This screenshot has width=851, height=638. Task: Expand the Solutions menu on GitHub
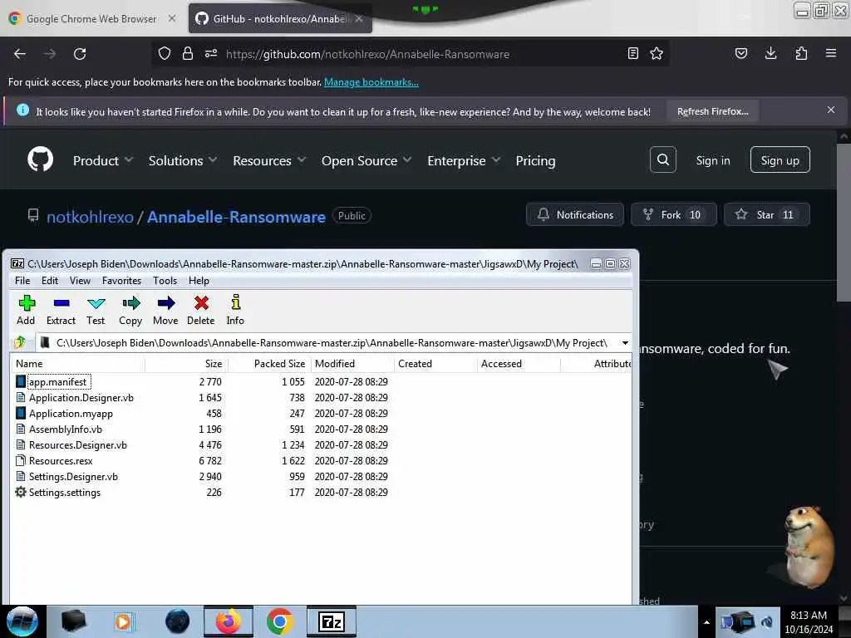182,160
